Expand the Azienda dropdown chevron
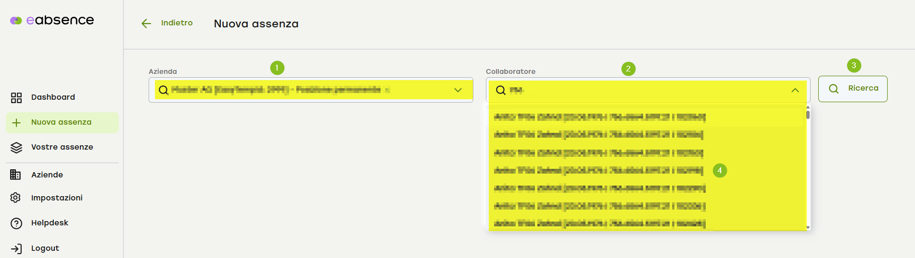The height and width of the screenshot is (258, 915). pyautogui.click(x=457, y=90)
